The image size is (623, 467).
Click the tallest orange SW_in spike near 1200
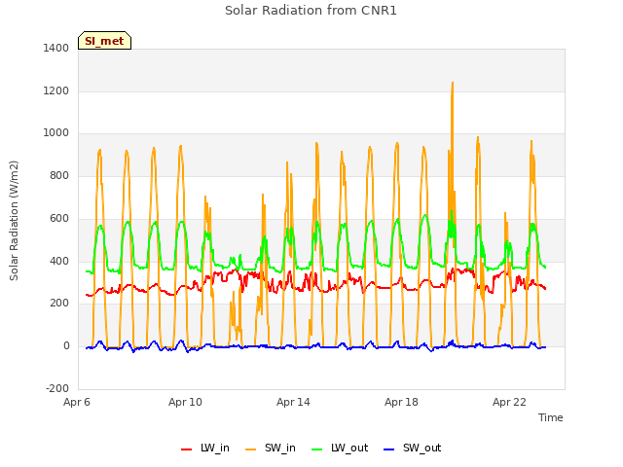click(452, 86)
